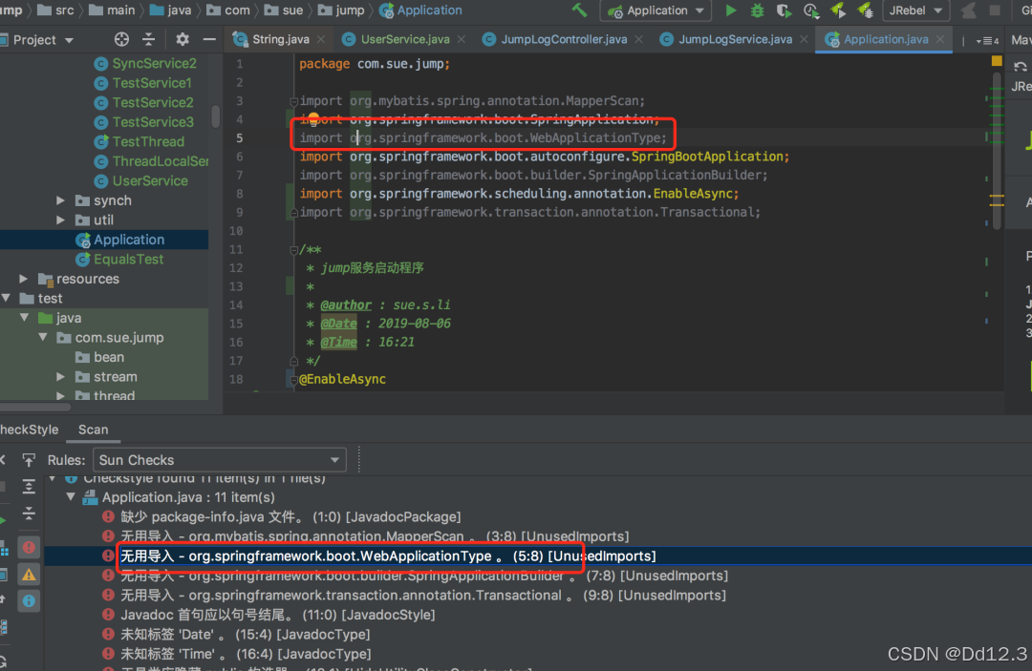Close the UserService.java tab
1032x671 pixels.
click(x=462, y=39)
